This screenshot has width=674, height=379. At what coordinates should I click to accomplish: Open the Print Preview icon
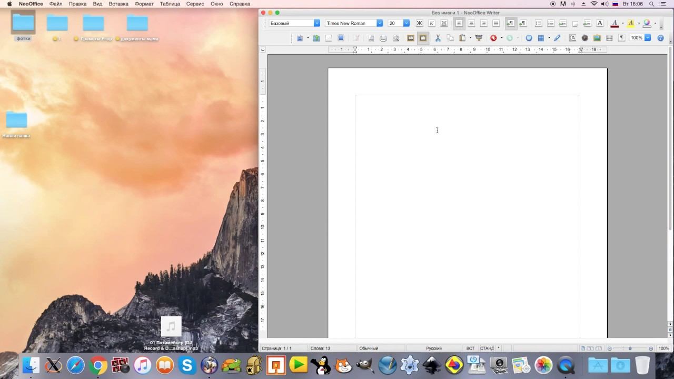click(x=396, y=38)
